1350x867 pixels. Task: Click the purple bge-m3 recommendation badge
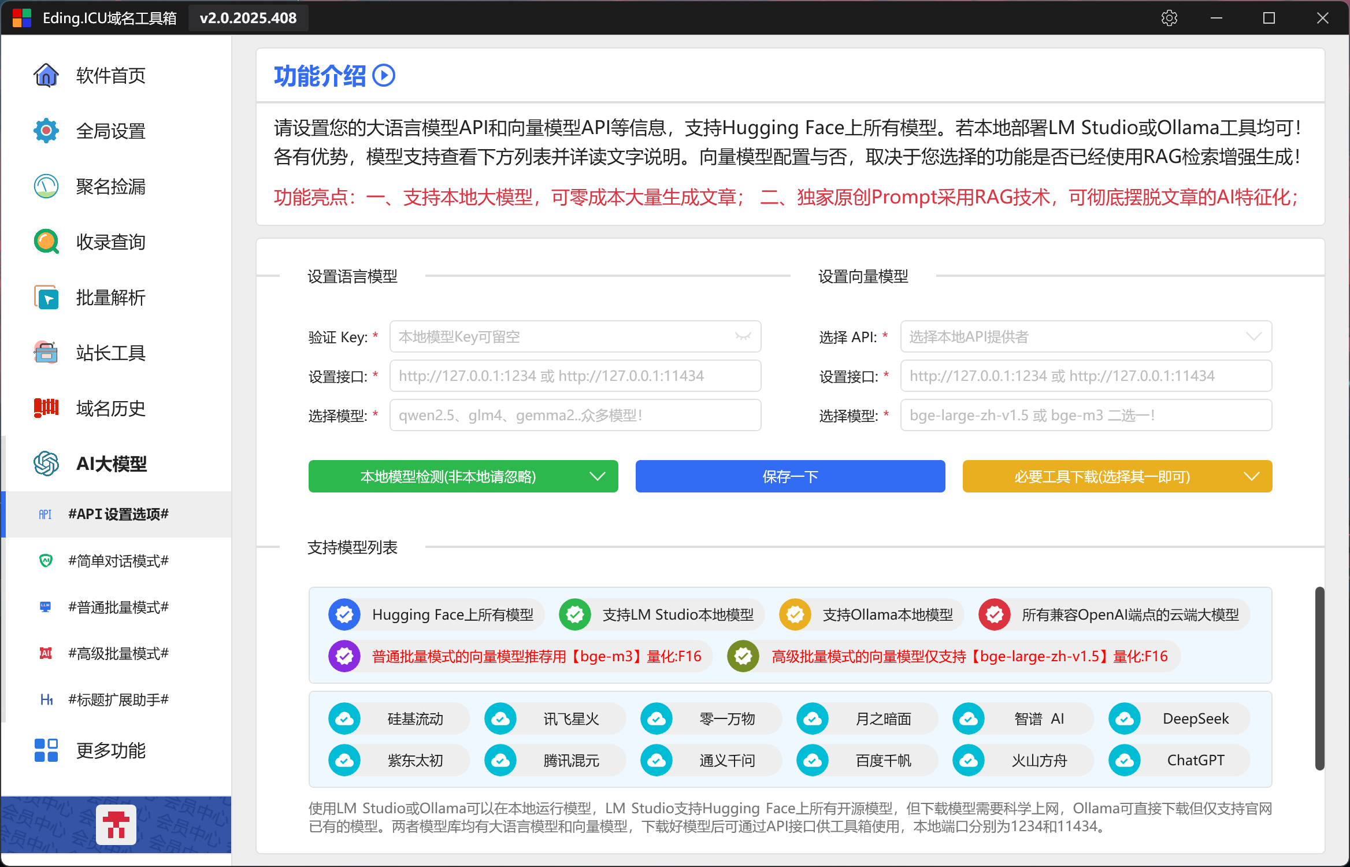[x=344, y=656]
